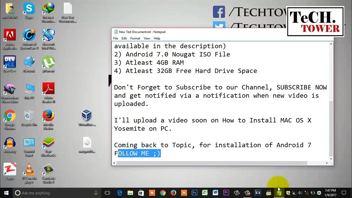Open Premiere Pro from the taskbar
The height and width of the screenshot is (198, 352).
click(226, 193)
